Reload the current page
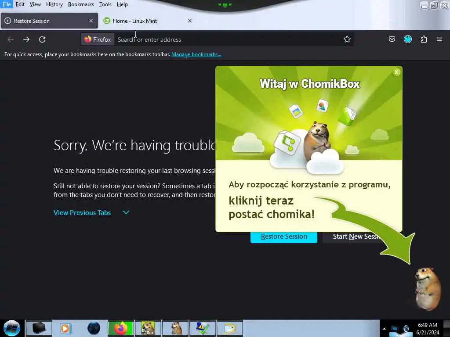This screenshot has height=337, width=450. coord(42,39)
